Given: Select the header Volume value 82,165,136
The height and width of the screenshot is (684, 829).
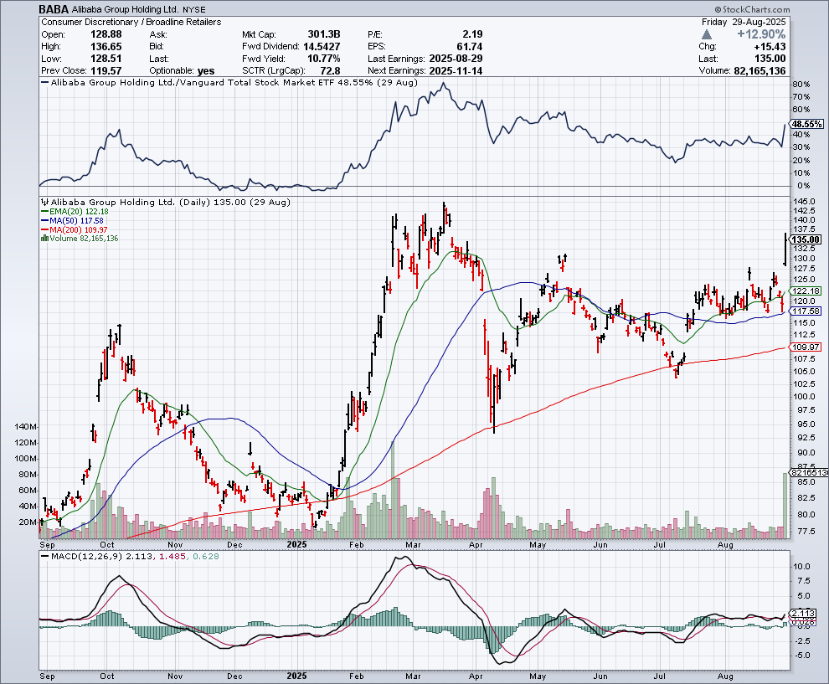Looking at the screenshot, I should coord(759,71).
